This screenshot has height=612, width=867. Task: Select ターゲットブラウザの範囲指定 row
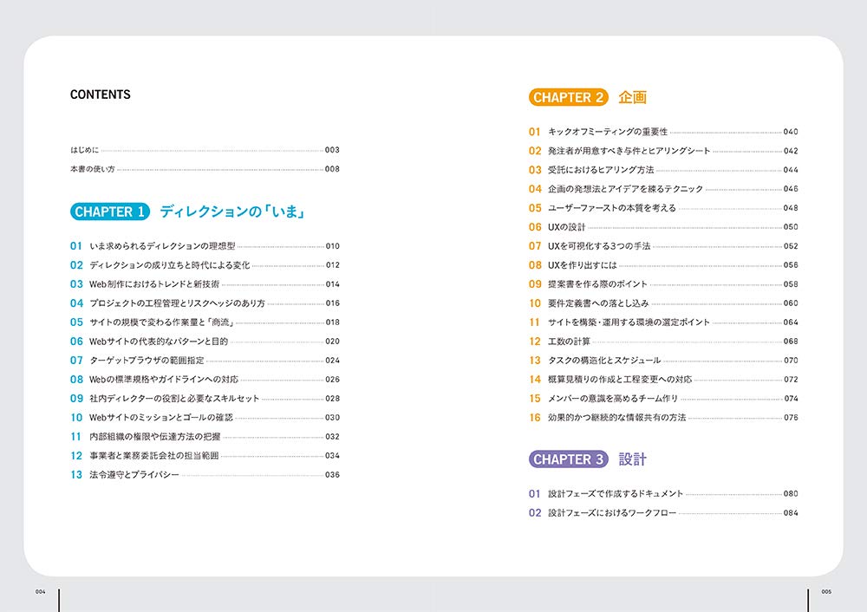[x=205, y=361]
